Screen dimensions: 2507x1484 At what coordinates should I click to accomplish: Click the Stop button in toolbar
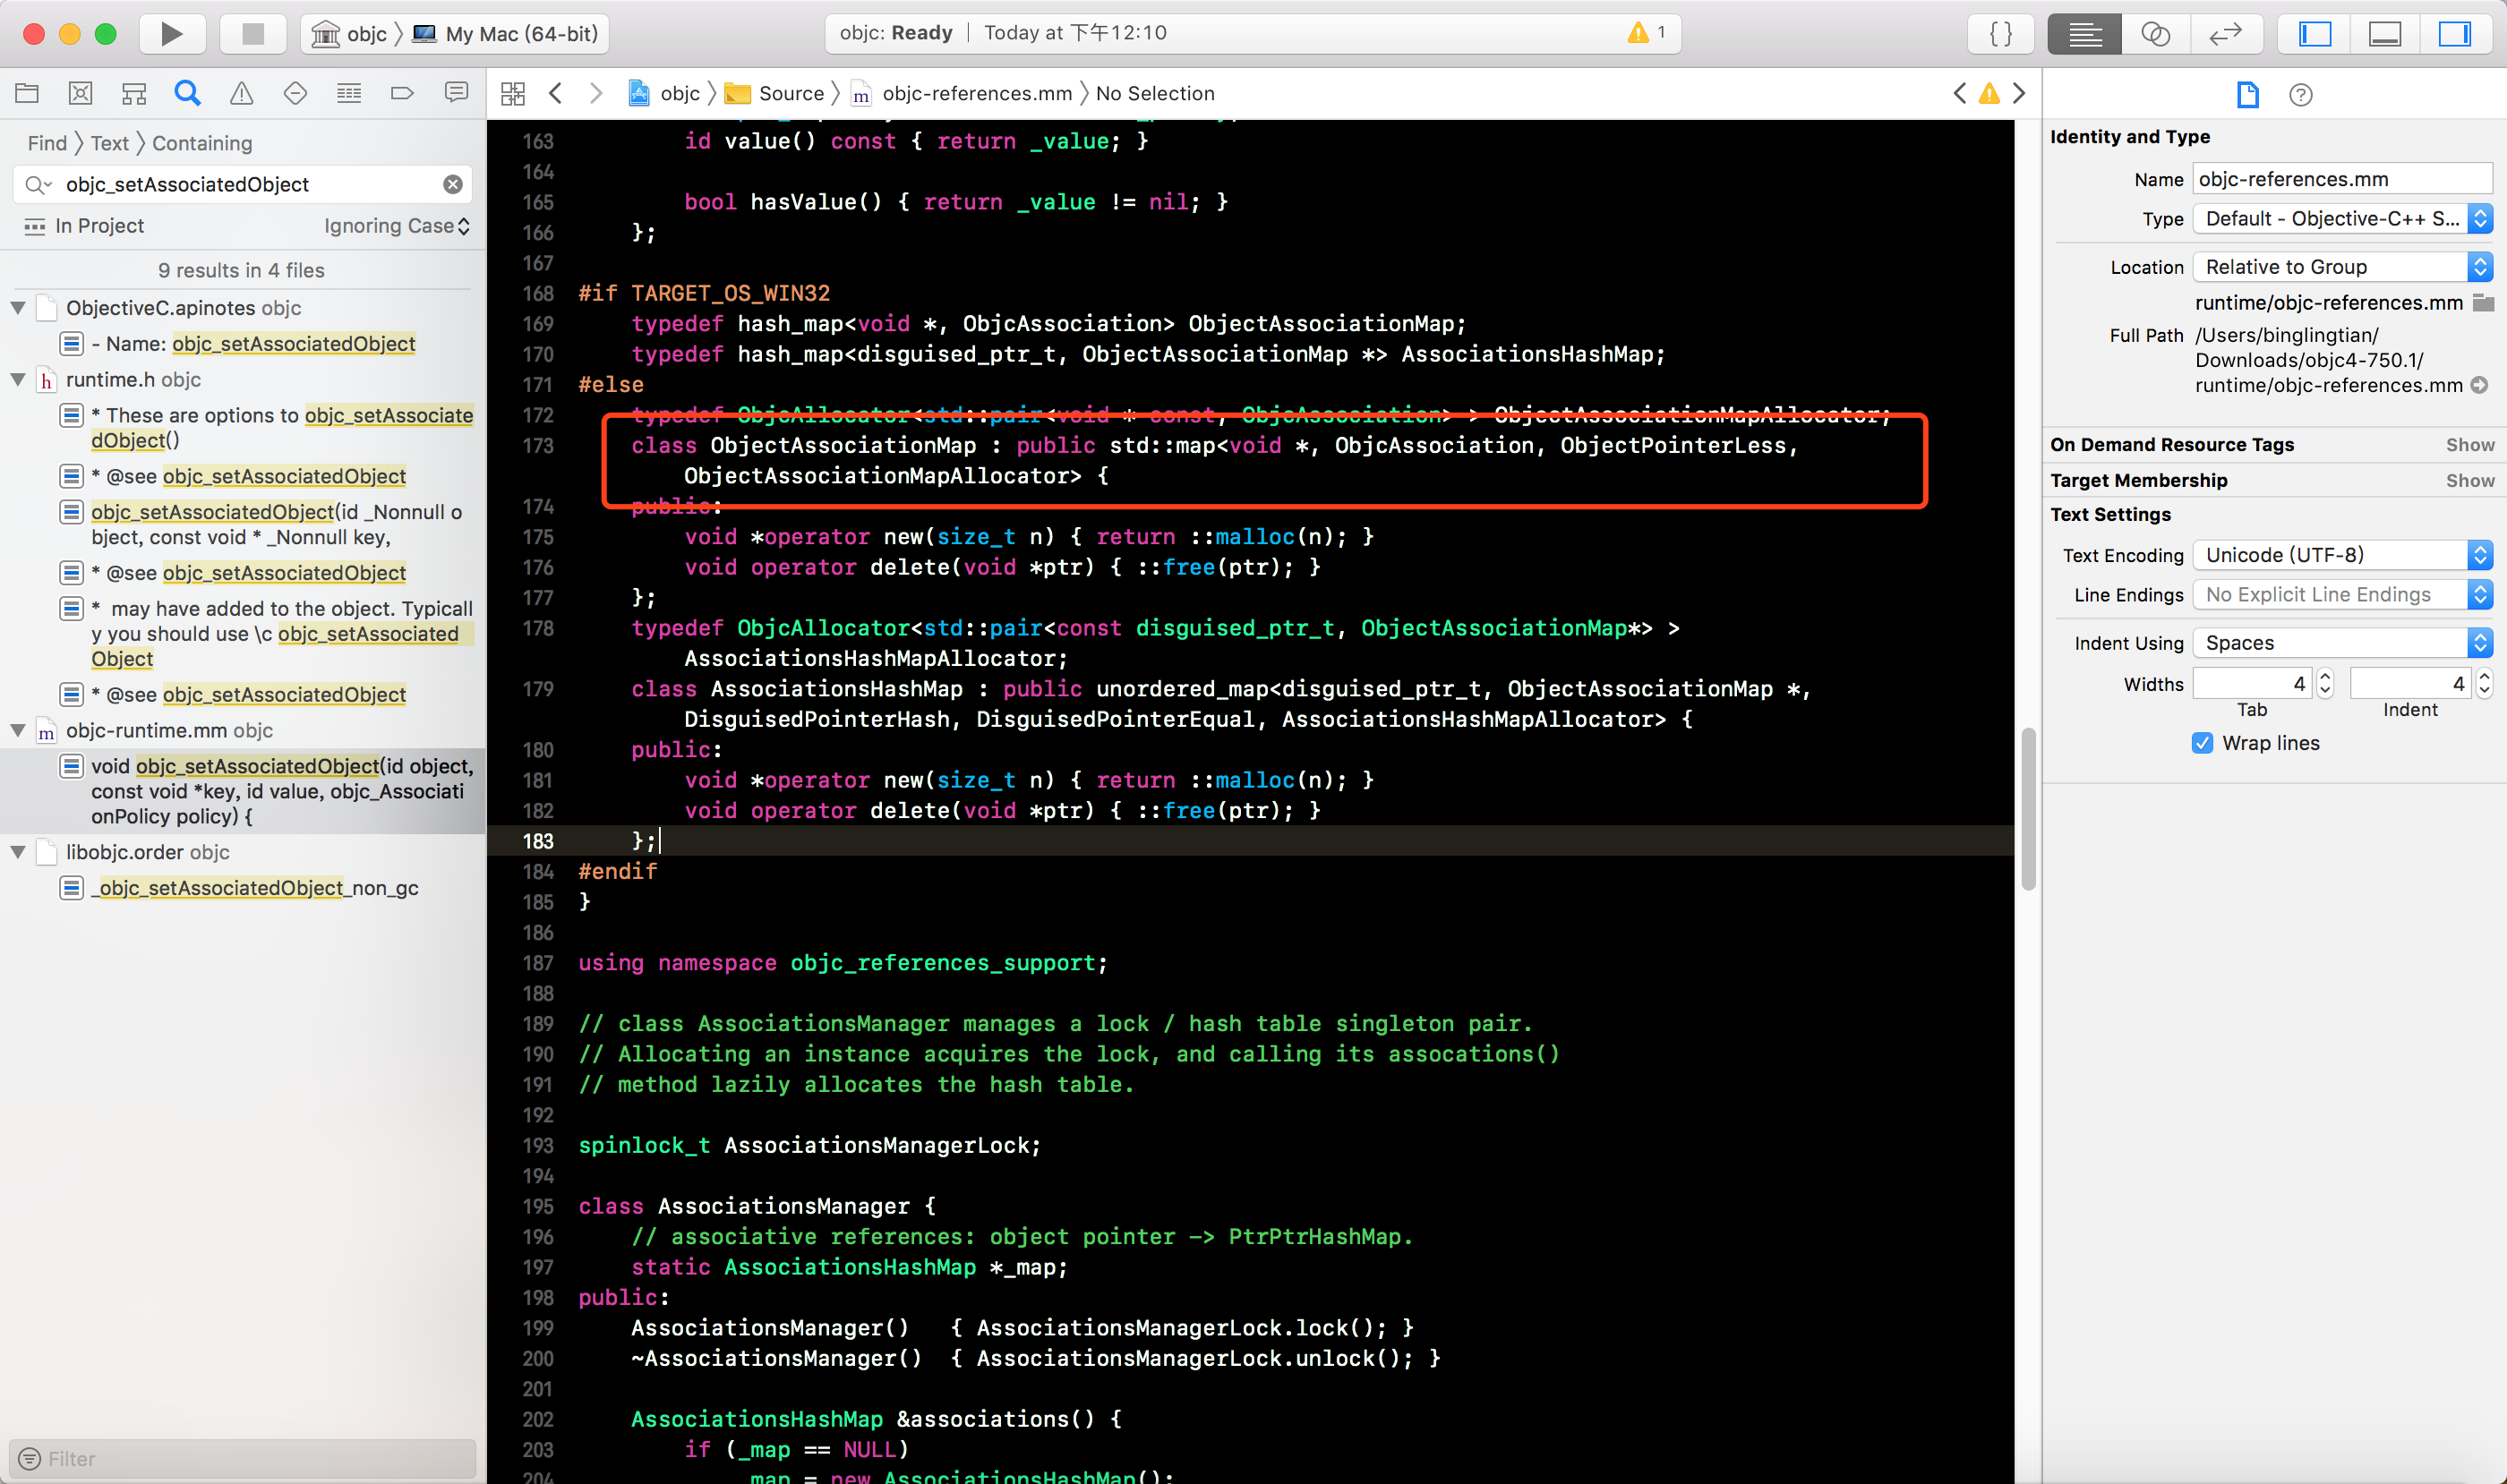coord(253,34)
